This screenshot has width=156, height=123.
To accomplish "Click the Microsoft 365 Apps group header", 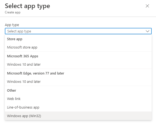I will 23,56.
